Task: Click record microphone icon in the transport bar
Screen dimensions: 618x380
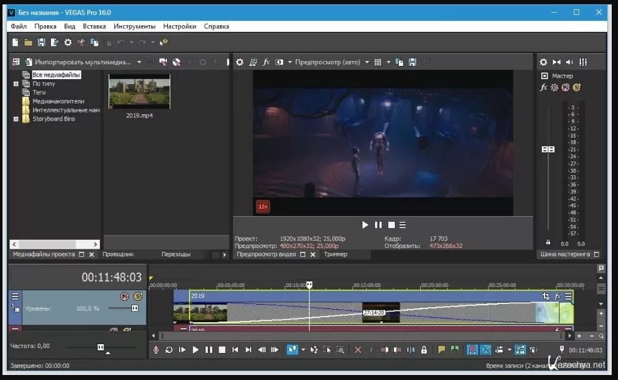Action: click(156, 350)
